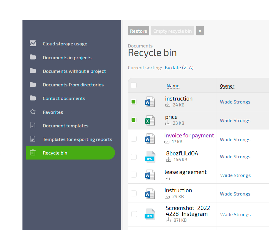Open Favorites section
The width and height of the screenshot is (269, 230).
coord(53,112)
